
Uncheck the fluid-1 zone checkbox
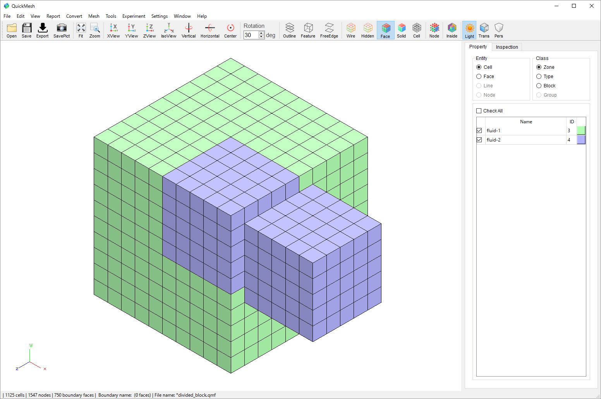(479, 131)
